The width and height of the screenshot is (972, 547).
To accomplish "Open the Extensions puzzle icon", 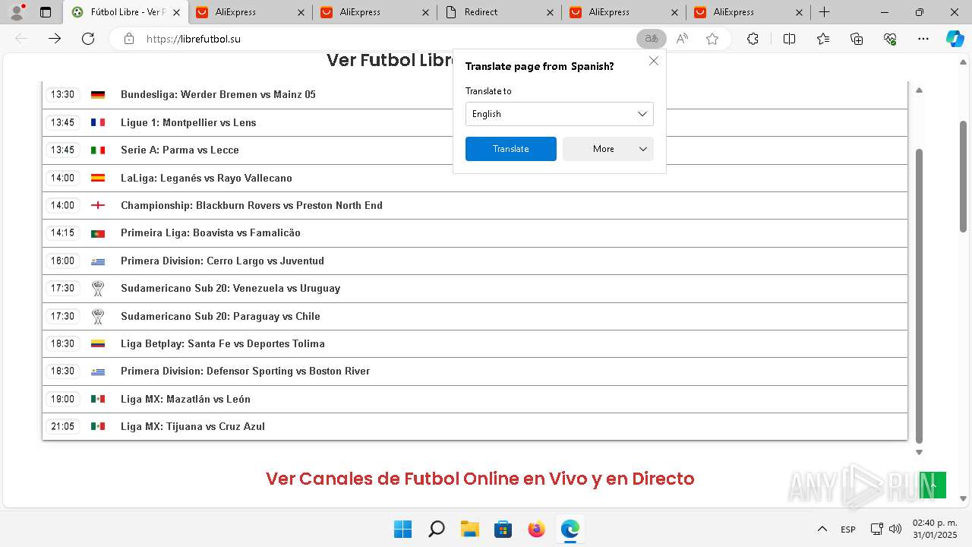I will tap(753, 39).
